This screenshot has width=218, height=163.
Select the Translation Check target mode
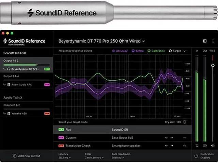coord(78,146)
